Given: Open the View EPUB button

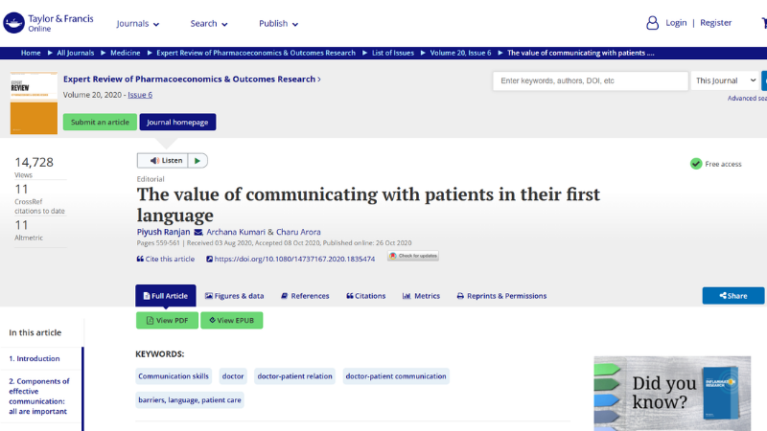Looking at the screenshot, I should coord(231,320).
